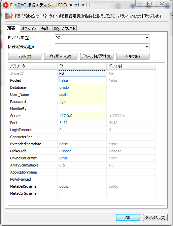Click the FireDAC DX title bar icon
173x226 pixels.
point(6,5)
